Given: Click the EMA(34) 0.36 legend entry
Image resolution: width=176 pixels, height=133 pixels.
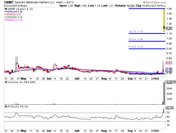Looking at the screenshot, I should (14, 12).
